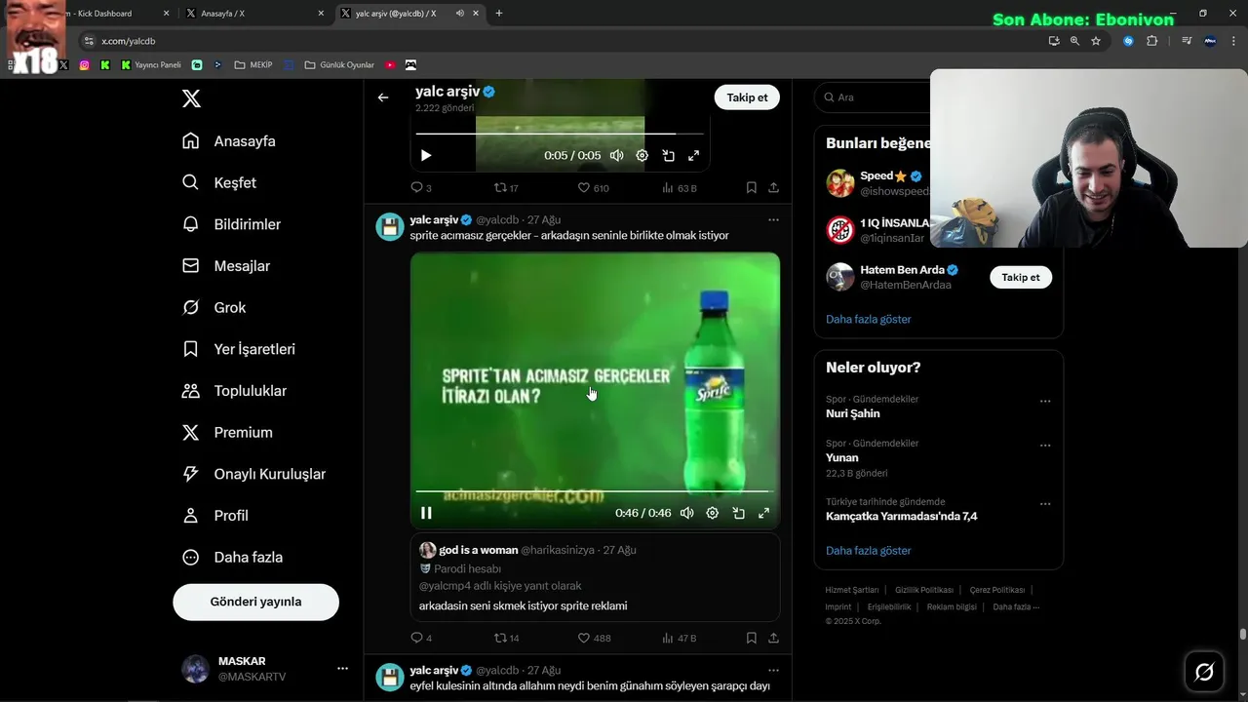Click Daha fazla göster under Neler oluyor

(x=868, y=551)
